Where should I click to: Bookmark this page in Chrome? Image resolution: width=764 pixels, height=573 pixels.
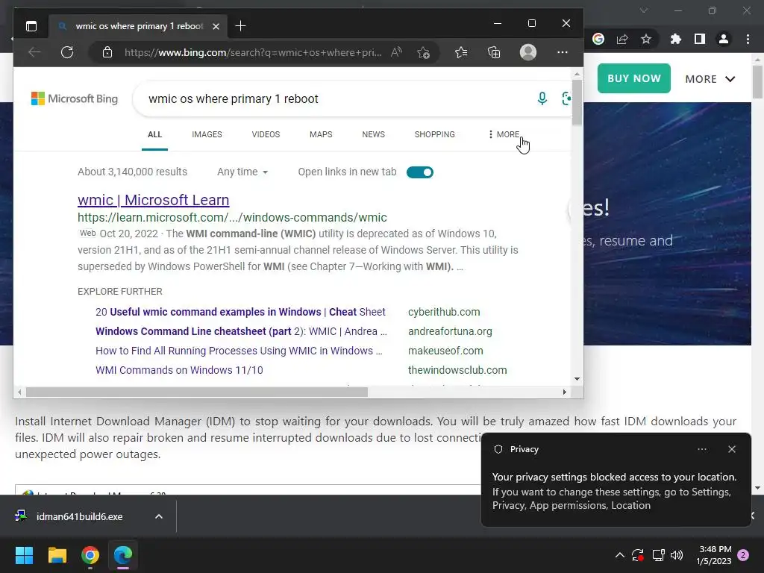(646, 39)
